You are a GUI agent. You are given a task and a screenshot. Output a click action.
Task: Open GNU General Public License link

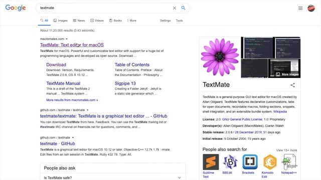[x=242, y=119]
